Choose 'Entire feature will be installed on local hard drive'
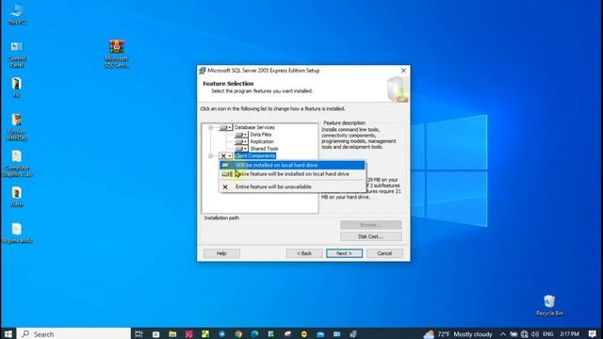Viewport: 603px width, 339px height. tap(292, 174)
